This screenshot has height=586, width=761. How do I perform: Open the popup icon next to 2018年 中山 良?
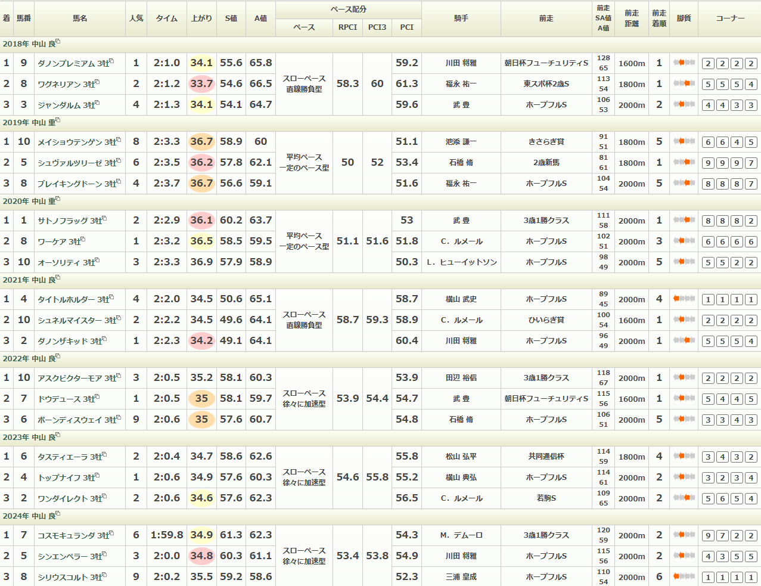58,42
